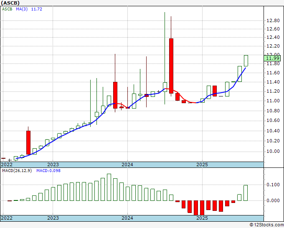The width and height of the screenshot is (284, 228).
Task: Click the 2022 marker on MACD axis
Action: [x=7, y=218]
